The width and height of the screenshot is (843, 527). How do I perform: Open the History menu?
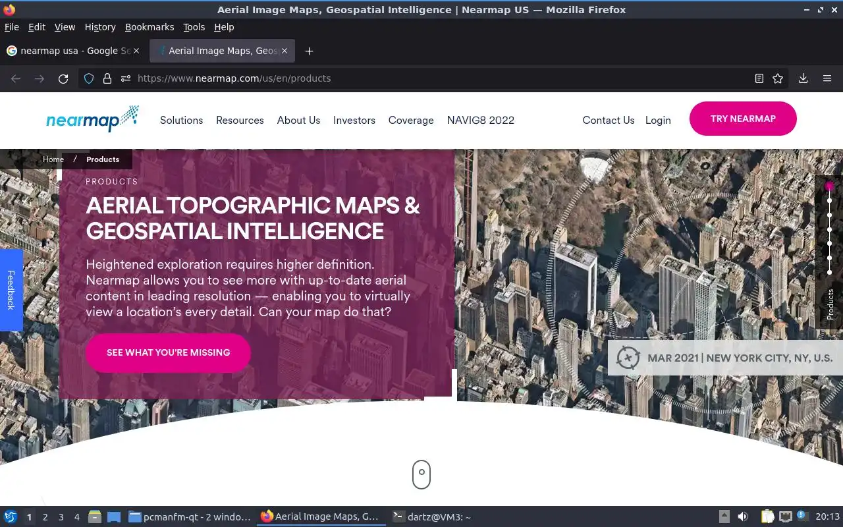[100, 27]
